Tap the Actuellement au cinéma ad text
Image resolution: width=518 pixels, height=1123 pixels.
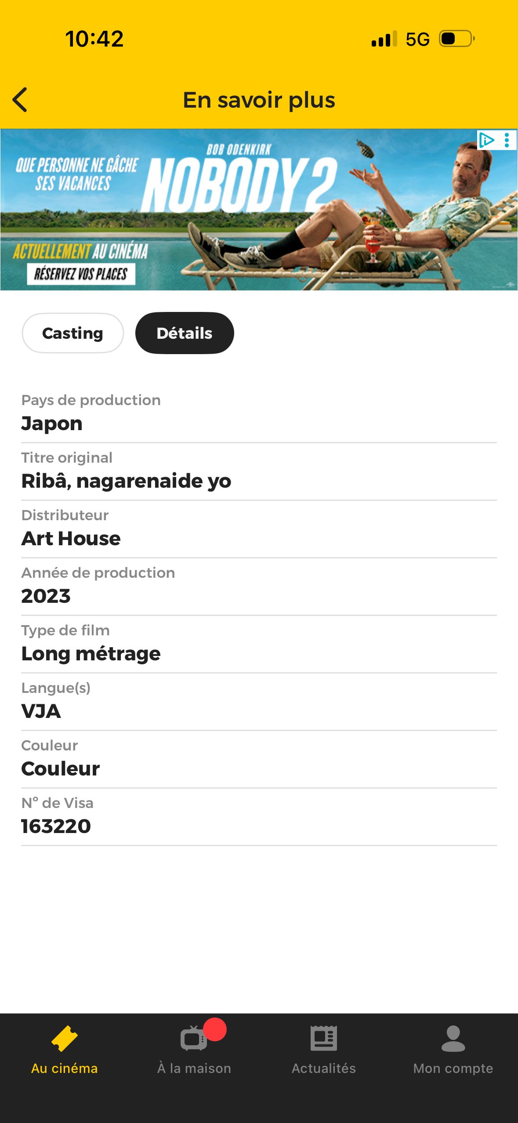tap(80, 251)
